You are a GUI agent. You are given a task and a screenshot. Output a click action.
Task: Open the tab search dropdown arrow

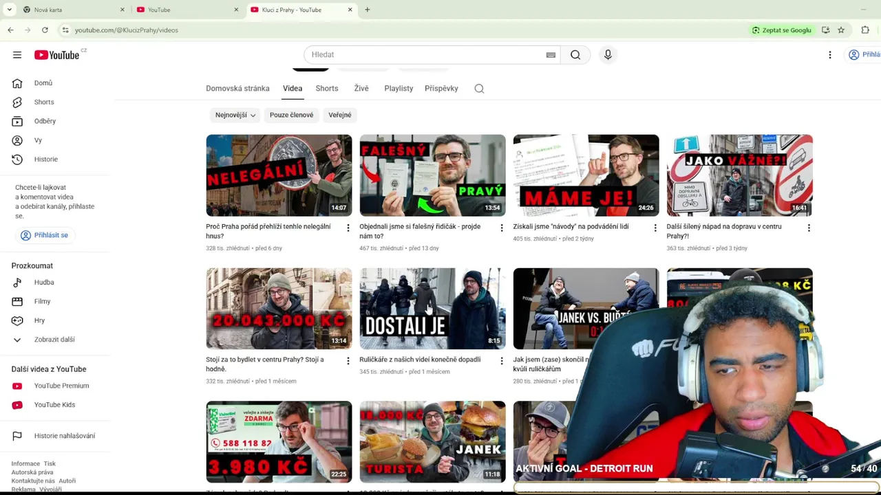pyautogui.click(x=9, y=10)
